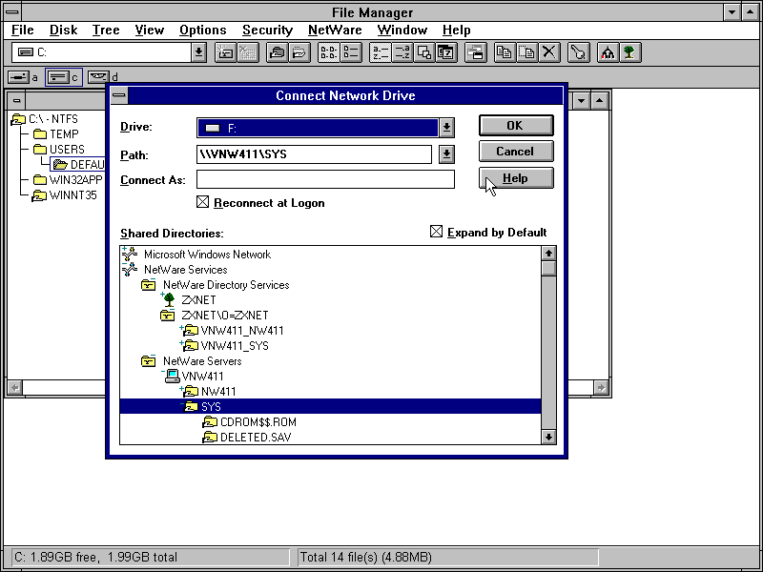Sort files by date using toolbar icon
The image size is (763, 572).
[x=445, y=52]
